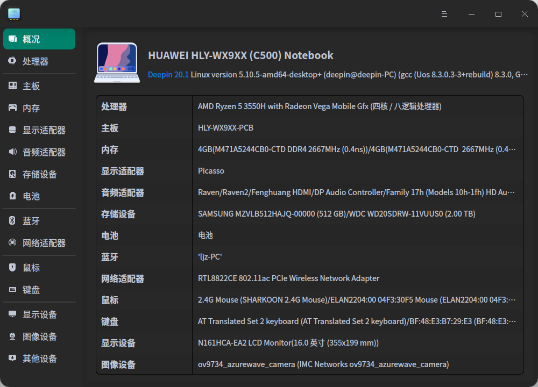Screen dimensions: 538x387
Task: Open the 显示适配器 sidebar label
Action: tap(44, 130)
